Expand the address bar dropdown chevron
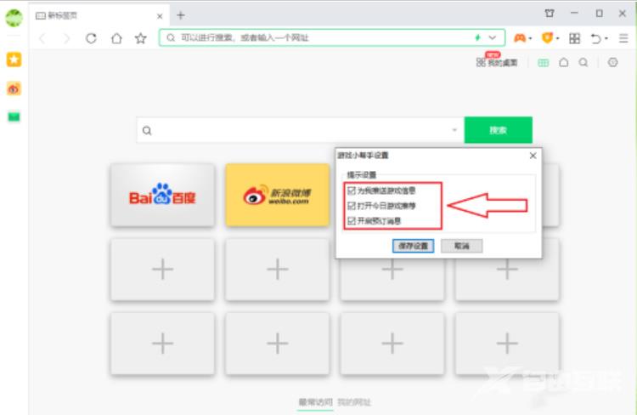637x415 pixels. [493, 37]
